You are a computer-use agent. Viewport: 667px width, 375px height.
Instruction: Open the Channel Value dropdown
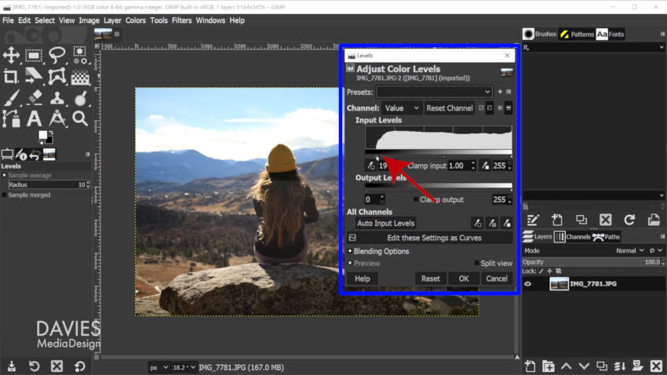[x=402, y=108]
